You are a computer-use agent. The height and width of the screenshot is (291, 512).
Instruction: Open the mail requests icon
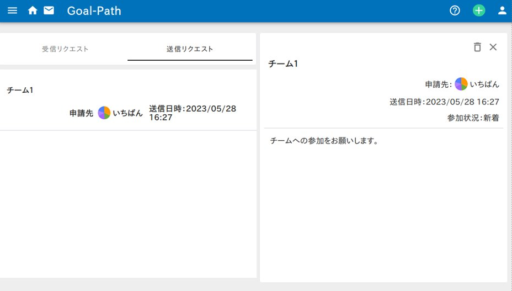[49, 10]
